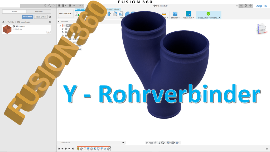Viewport: 270px width, 152px height.
Task: Open the AUSWÄHLEN dropdown
Action: (188, 18)
